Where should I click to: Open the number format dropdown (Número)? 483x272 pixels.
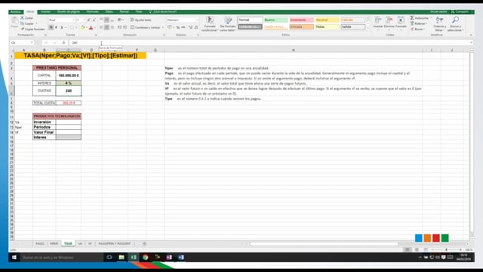click(196, 20)
